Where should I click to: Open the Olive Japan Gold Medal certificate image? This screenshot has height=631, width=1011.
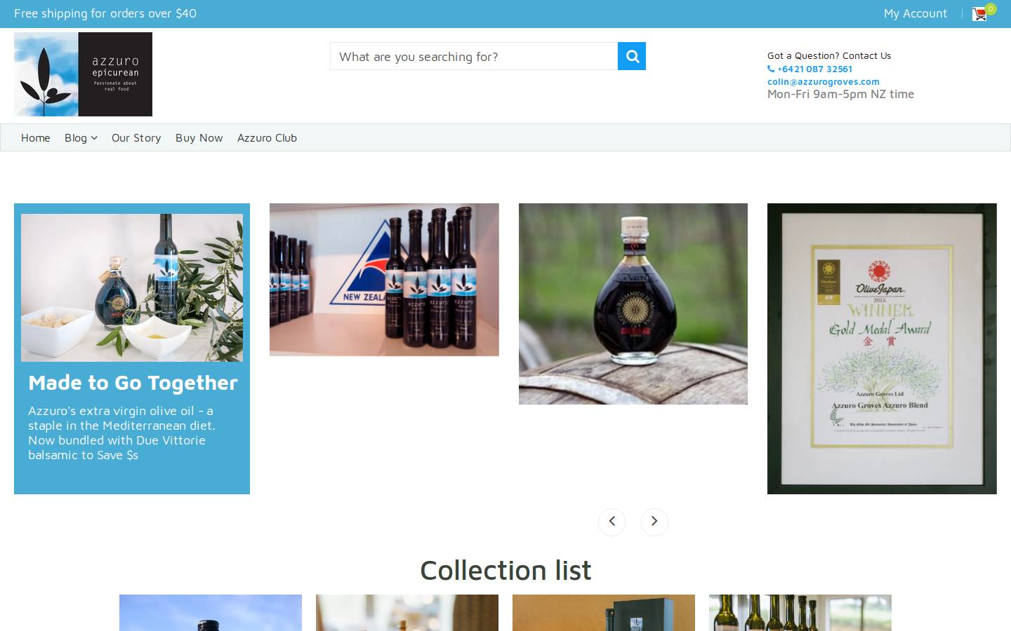pyautogui.click(x=882, y=348)
